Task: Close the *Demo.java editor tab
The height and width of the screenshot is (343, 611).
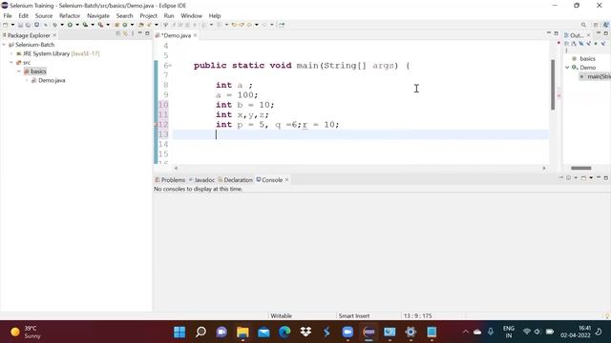Action: [195, 35]
